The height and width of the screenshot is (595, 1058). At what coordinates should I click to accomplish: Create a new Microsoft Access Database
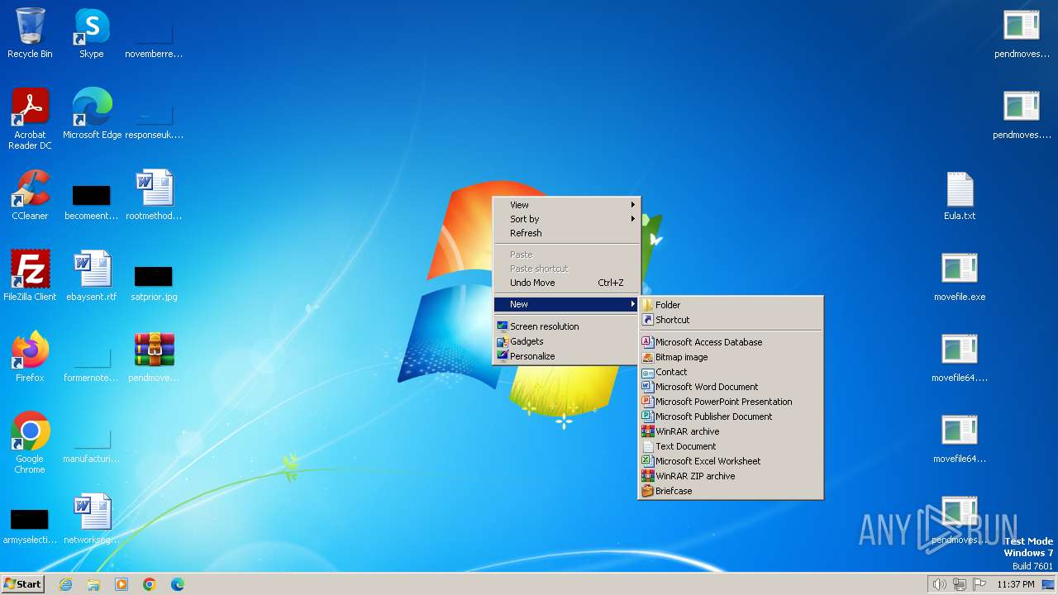pos(731,342)
